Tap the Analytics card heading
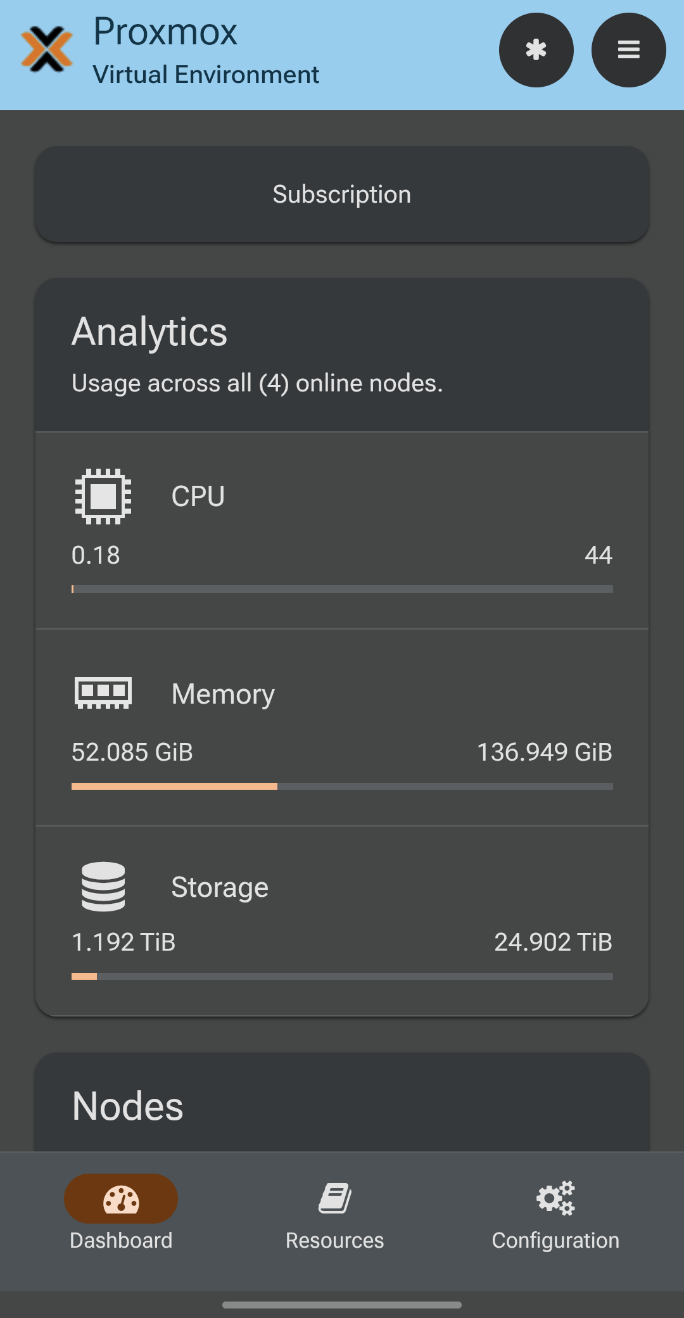This screenshot has width=684, height=1318. click(149, 332)
